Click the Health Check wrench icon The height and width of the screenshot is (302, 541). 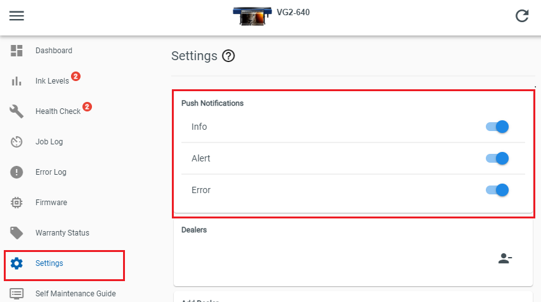(16, 111)
